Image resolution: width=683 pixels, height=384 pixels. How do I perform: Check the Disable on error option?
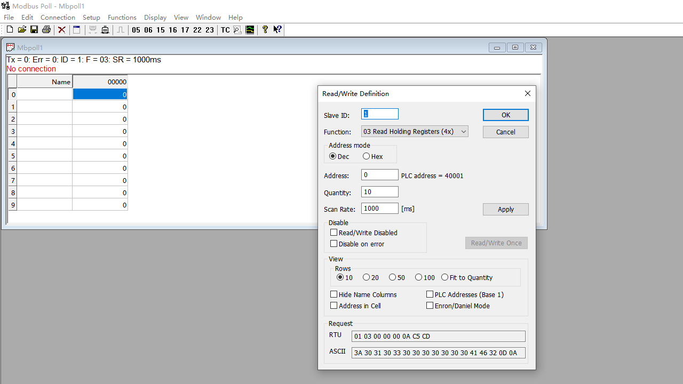[334, 243]
